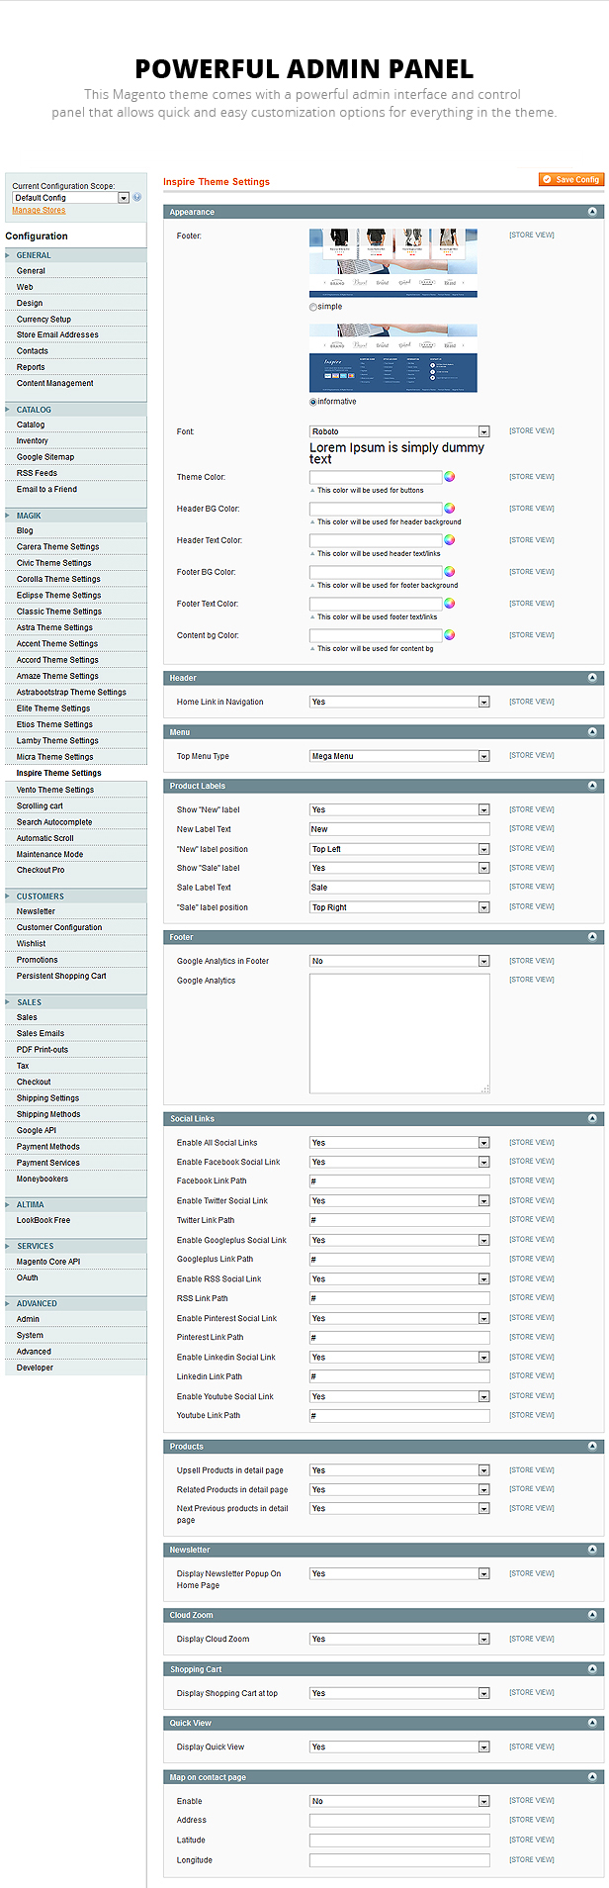Open Carera Theme Settings in sidebar
This screenshot has height=1888, width=609.
click(x=57, y=546)
